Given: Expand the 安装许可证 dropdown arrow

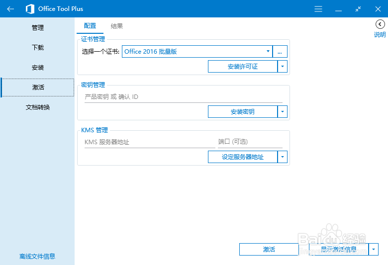Looking at the screenshot, I should point(283,67).
